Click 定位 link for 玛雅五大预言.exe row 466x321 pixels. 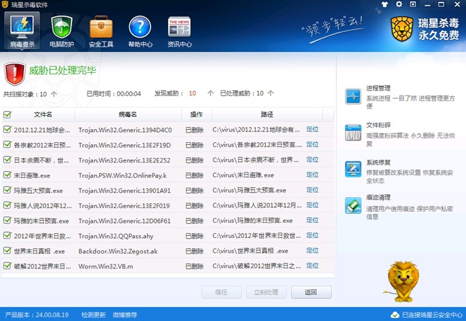click(312, 190)
